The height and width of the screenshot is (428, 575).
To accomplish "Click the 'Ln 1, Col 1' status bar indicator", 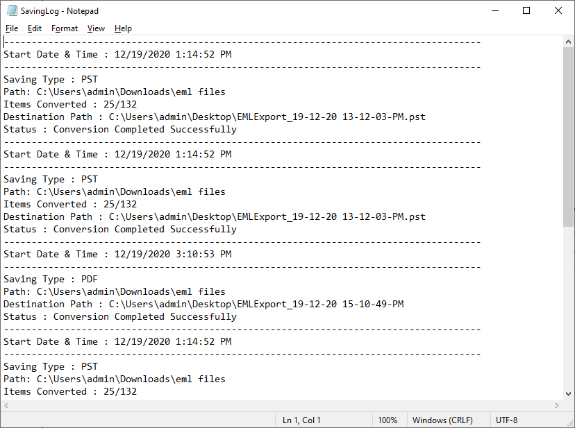I will coord(301,420).
